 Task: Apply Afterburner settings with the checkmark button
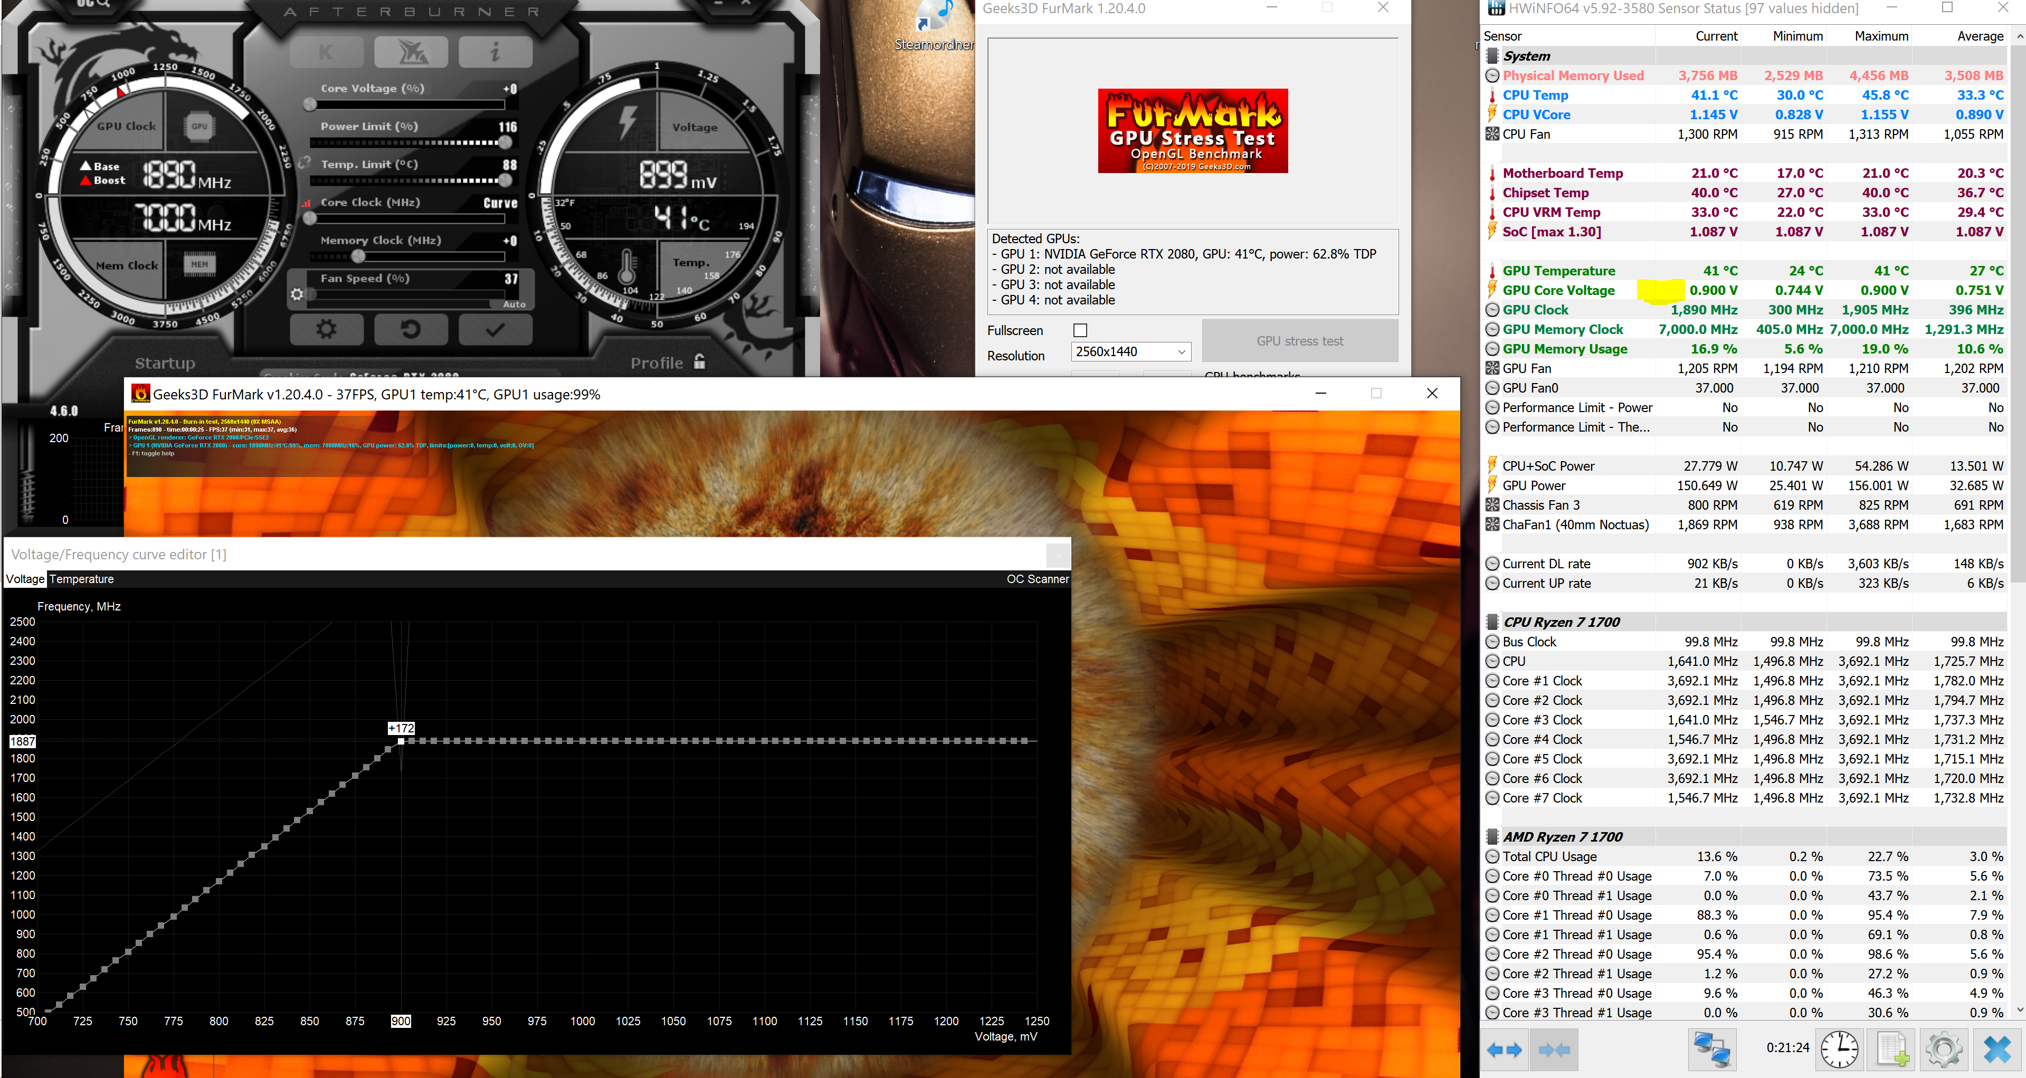(496, 329)
